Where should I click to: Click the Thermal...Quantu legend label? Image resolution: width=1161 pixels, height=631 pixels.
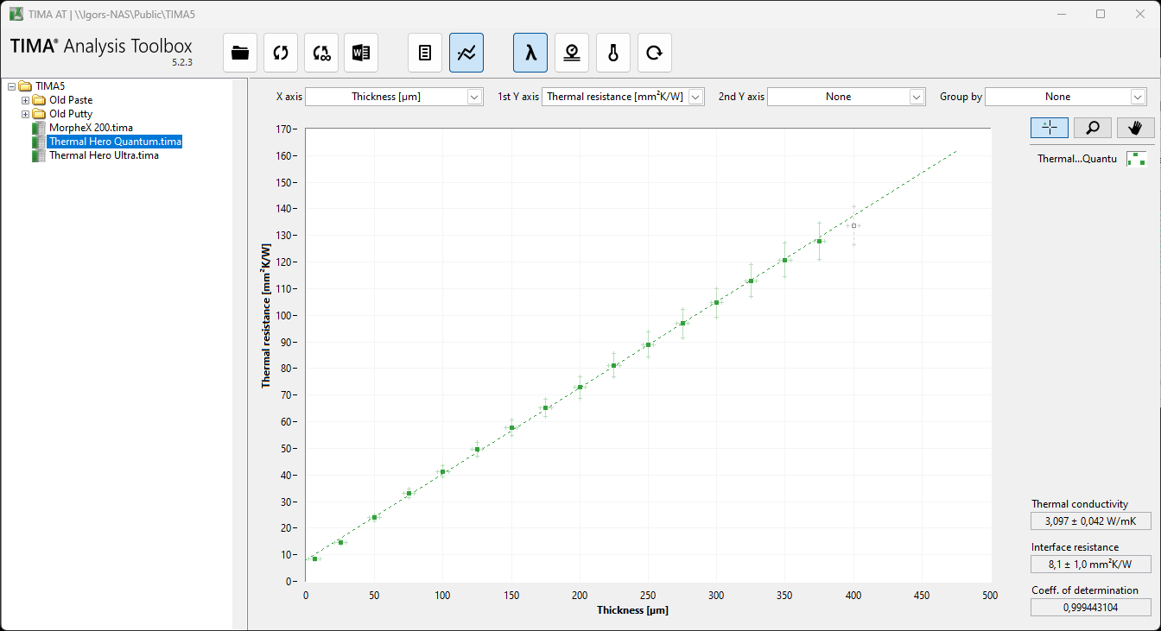click(1077, 159)
